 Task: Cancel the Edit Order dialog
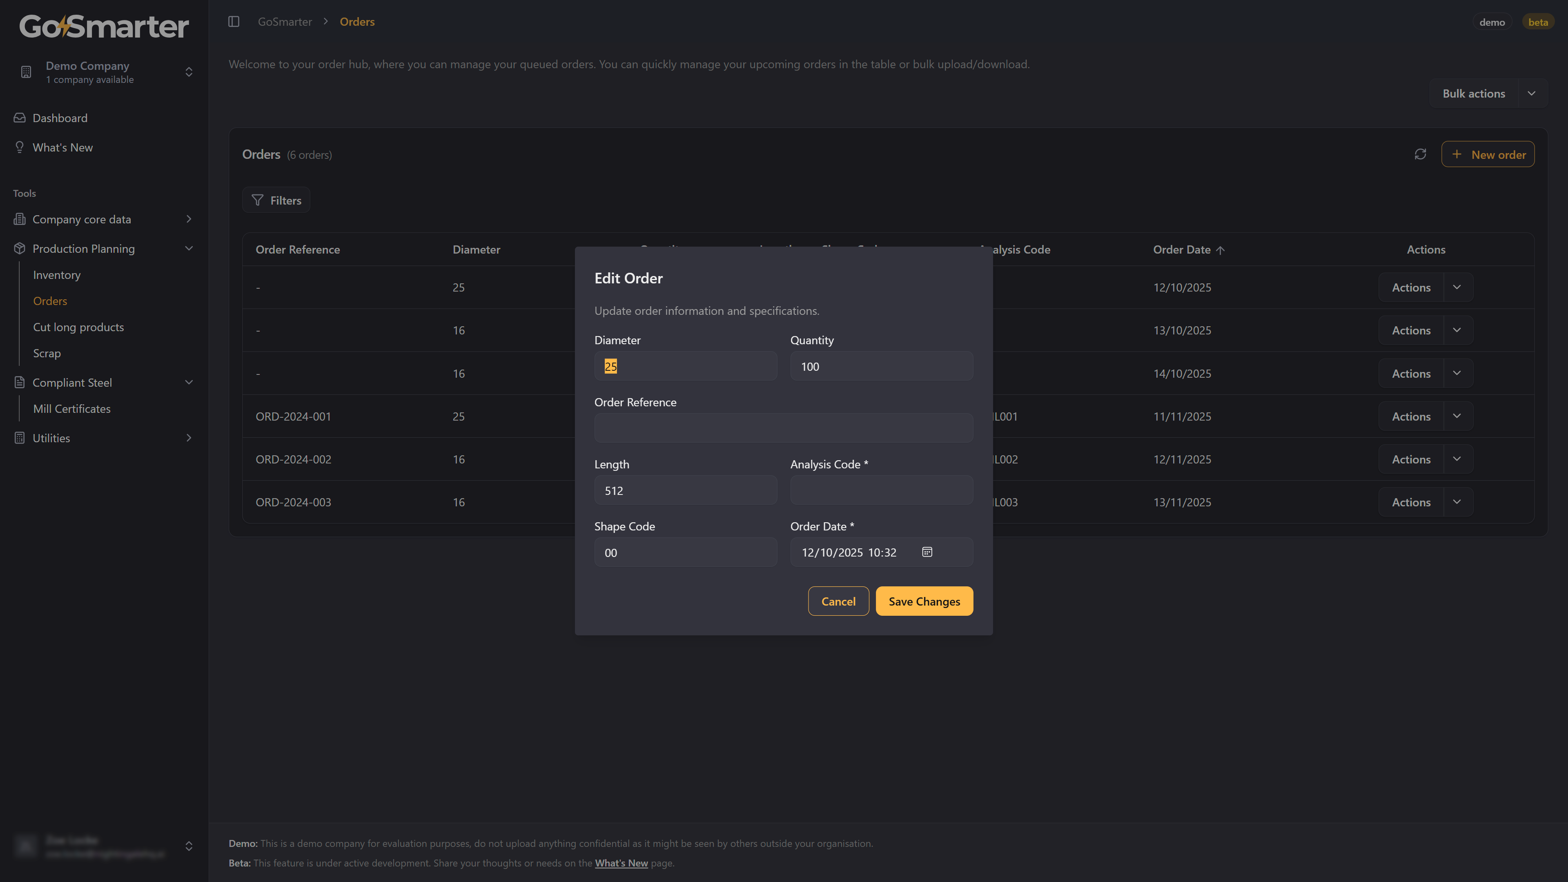tap(838, 601)
